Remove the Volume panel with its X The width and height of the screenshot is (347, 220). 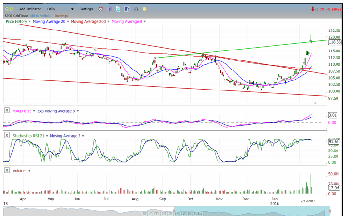[x=7, y=170]
